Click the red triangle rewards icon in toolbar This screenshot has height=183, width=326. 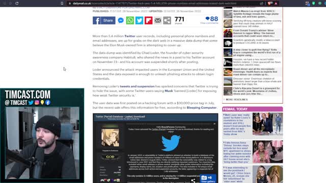point(276,4)
